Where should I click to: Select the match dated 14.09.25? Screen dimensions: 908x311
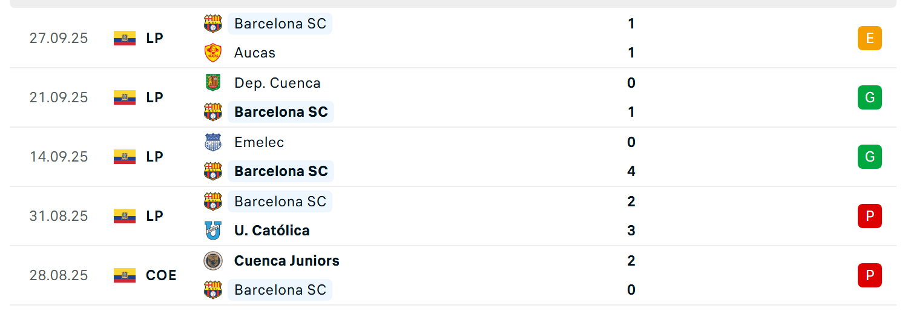click(59, 157)
